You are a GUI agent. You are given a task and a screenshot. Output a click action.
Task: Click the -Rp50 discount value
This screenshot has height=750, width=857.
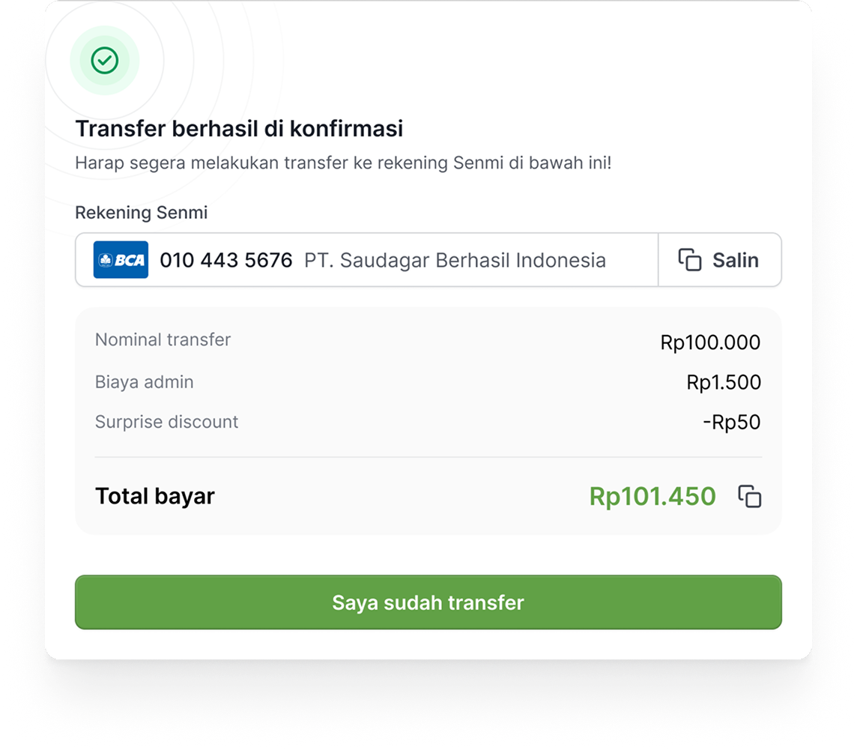point(731,422)
